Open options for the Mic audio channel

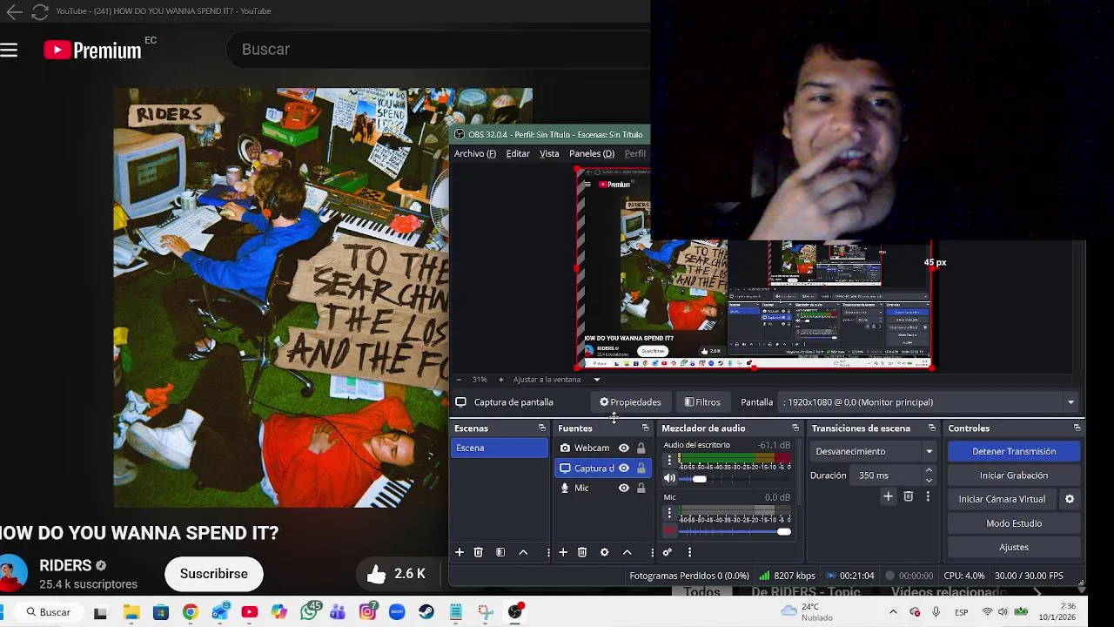click(x=669, y=513)
